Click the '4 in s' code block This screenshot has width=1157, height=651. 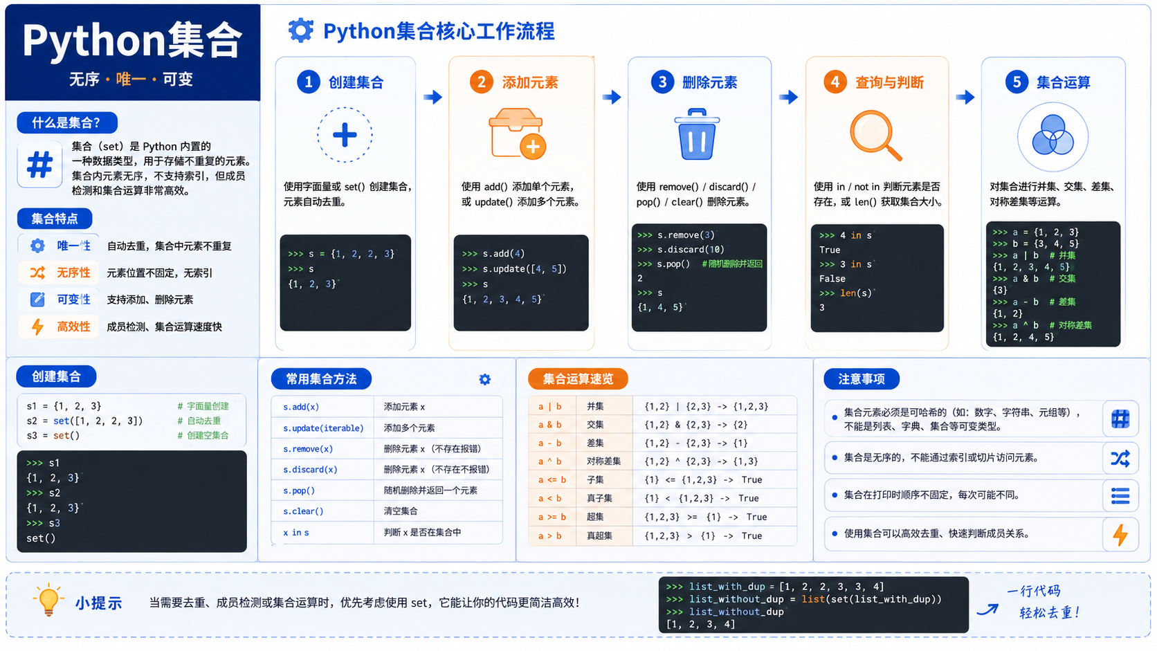[877, 278]
